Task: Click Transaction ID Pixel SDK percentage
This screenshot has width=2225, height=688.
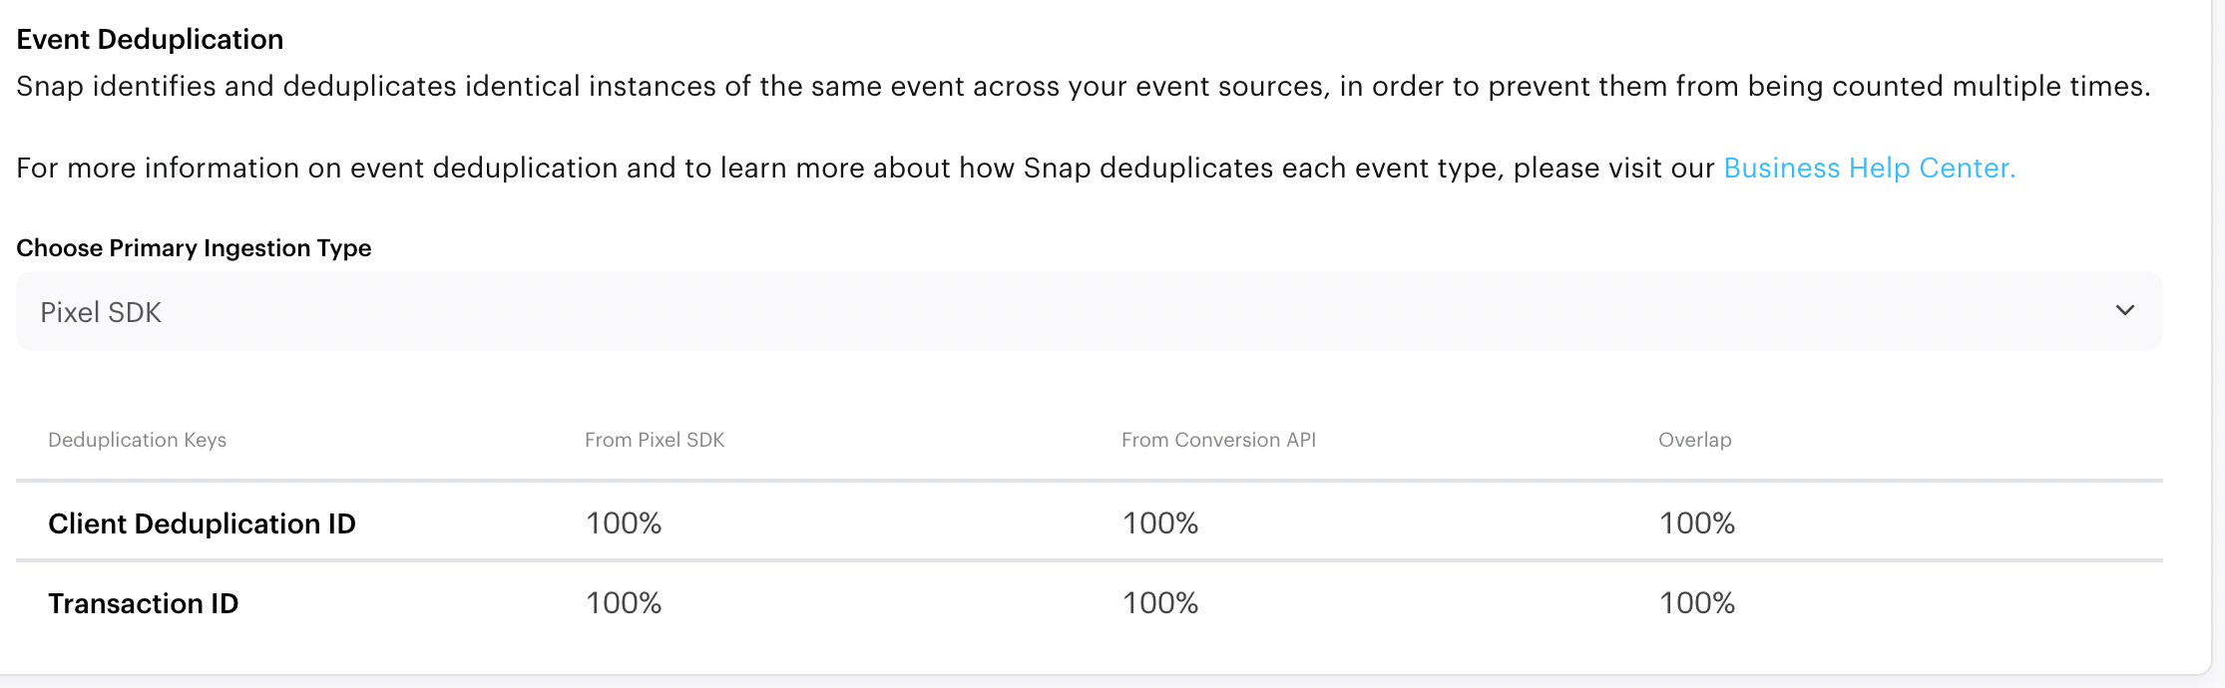Action: point(623,603)
